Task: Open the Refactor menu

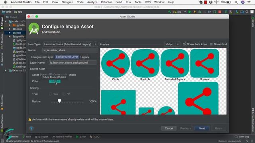Action: [x=106, y=2]
